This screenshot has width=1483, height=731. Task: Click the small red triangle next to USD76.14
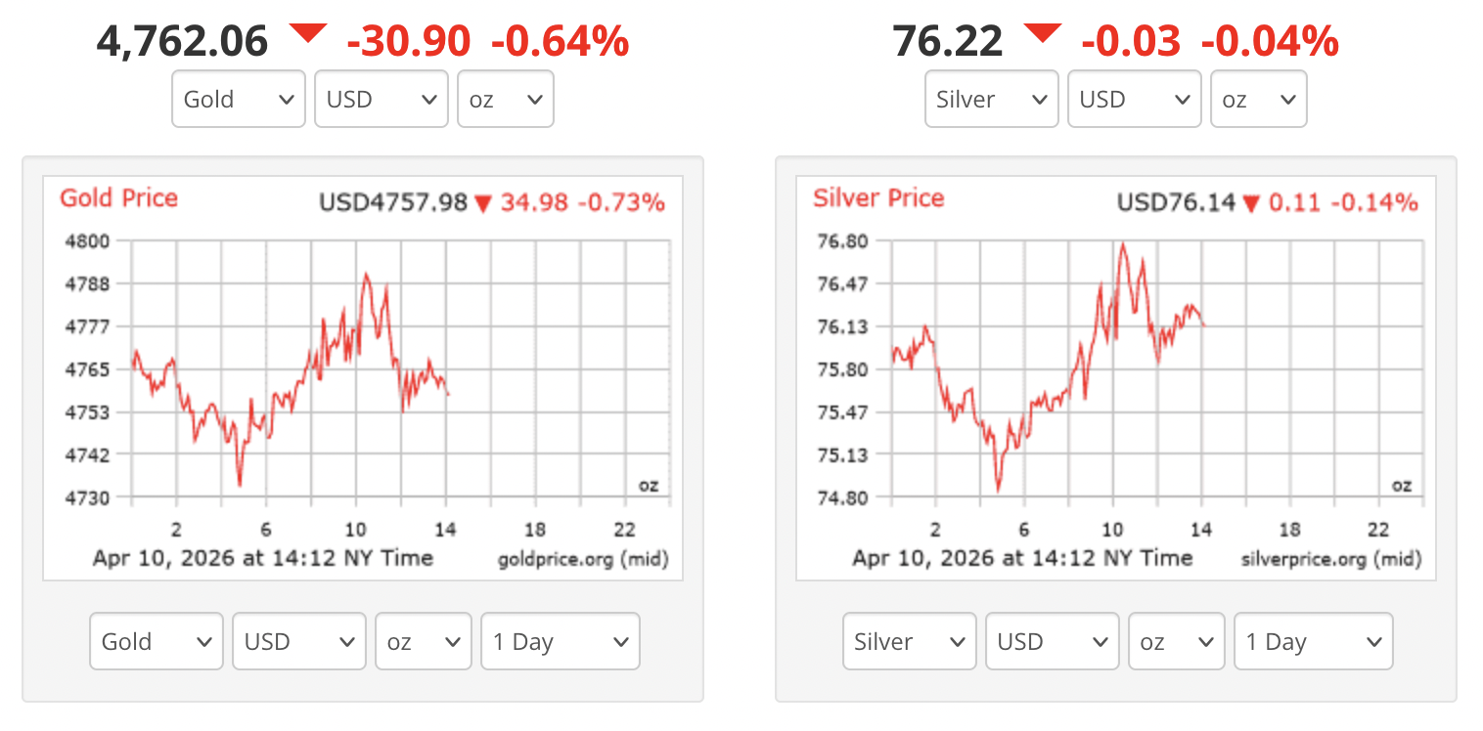[x=1251, y=204]
